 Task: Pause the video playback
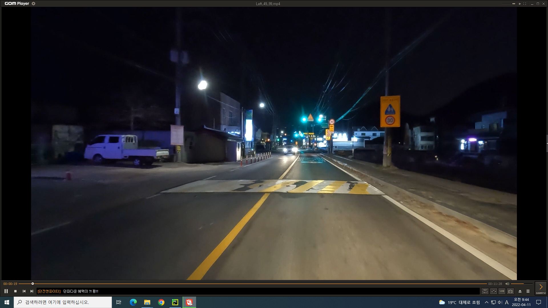pyautogui.click(x=6, y=291)
